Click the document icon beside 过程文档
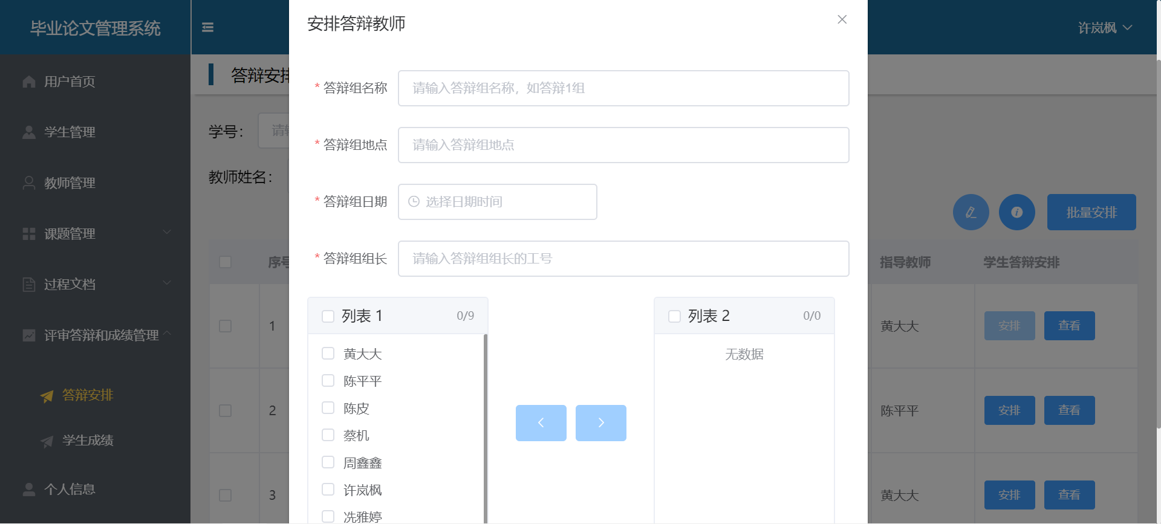 click(x=28, y=285)
